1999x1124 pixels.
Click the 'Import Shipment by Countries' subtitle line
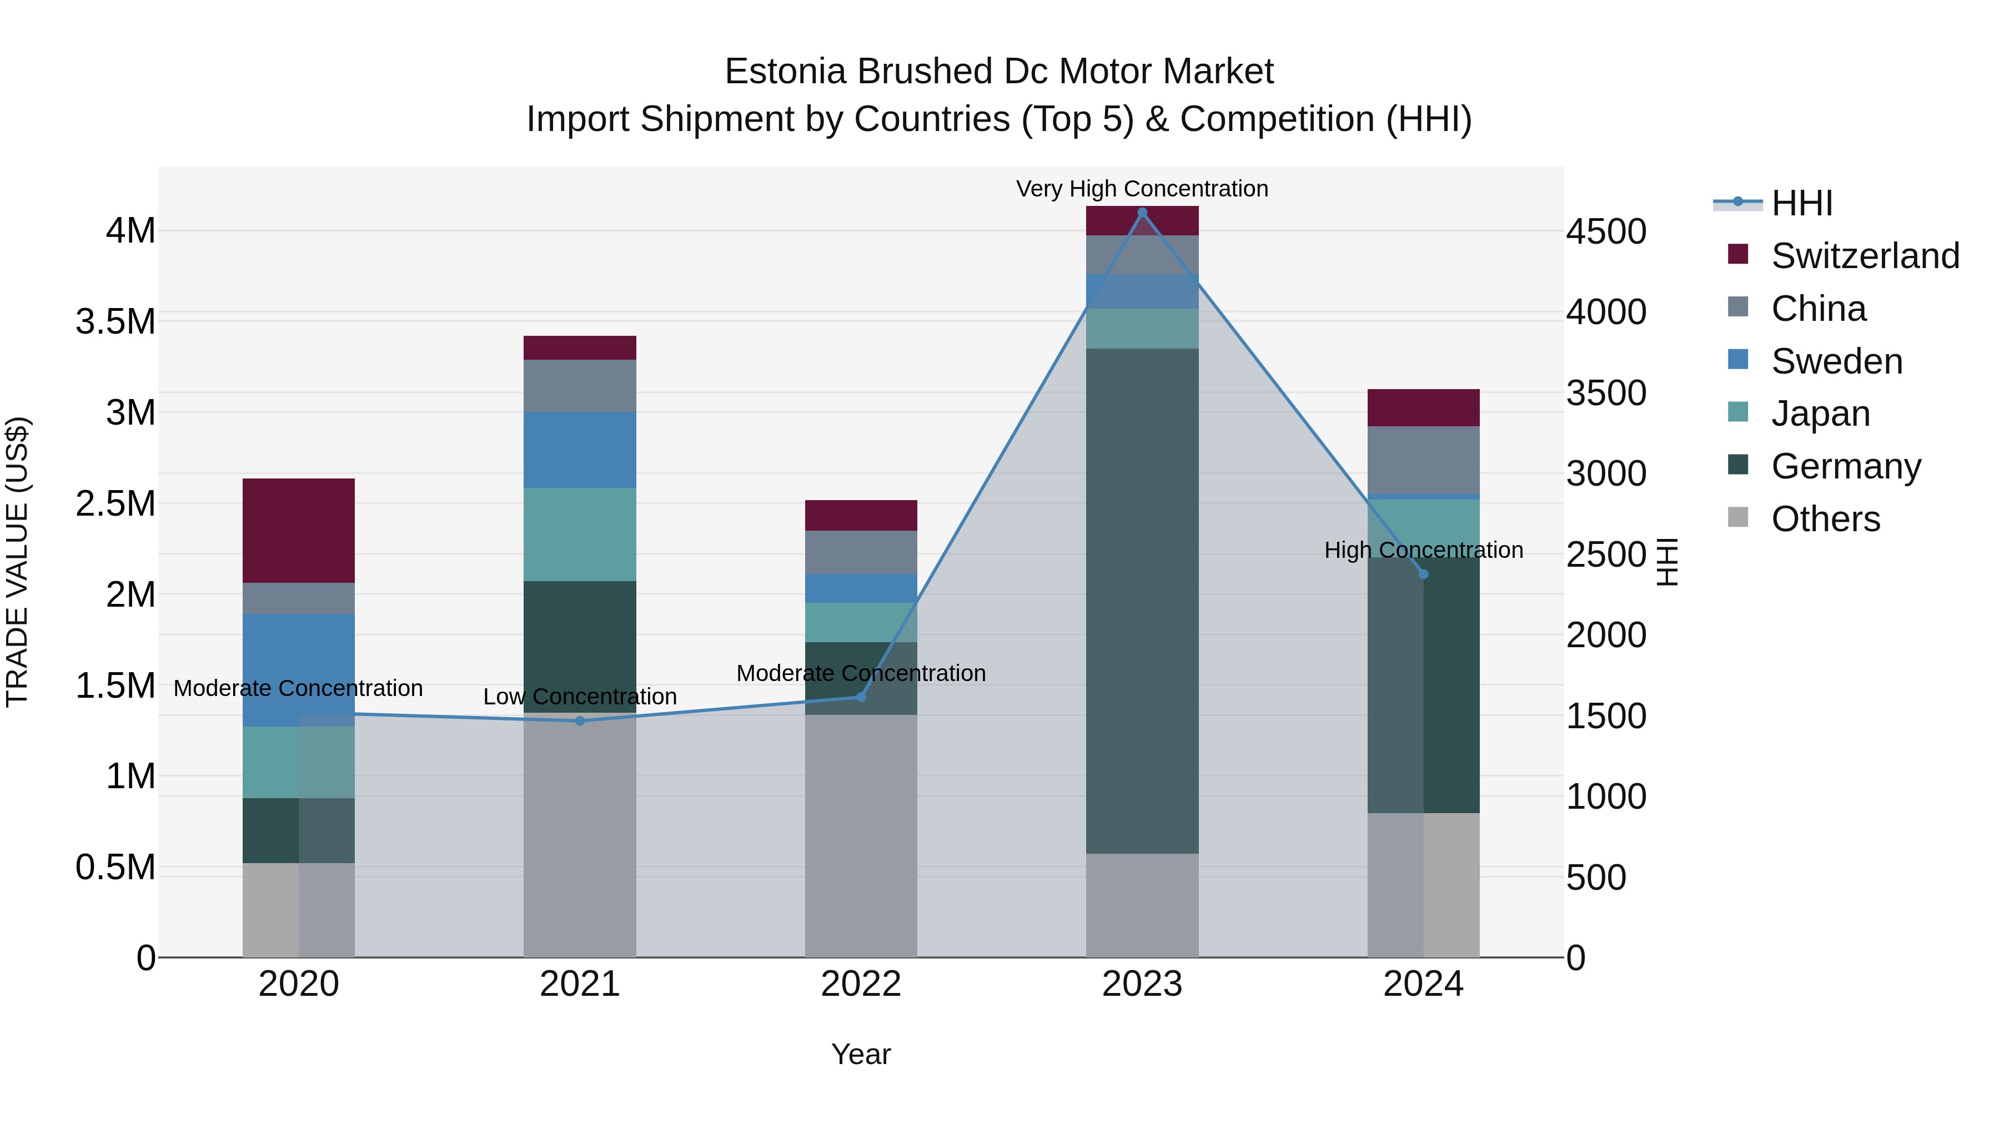[x=999, y=119]
